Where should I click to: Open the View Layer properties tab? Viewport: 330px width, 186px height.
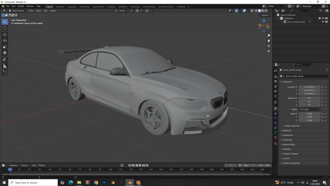coord(276,86)
